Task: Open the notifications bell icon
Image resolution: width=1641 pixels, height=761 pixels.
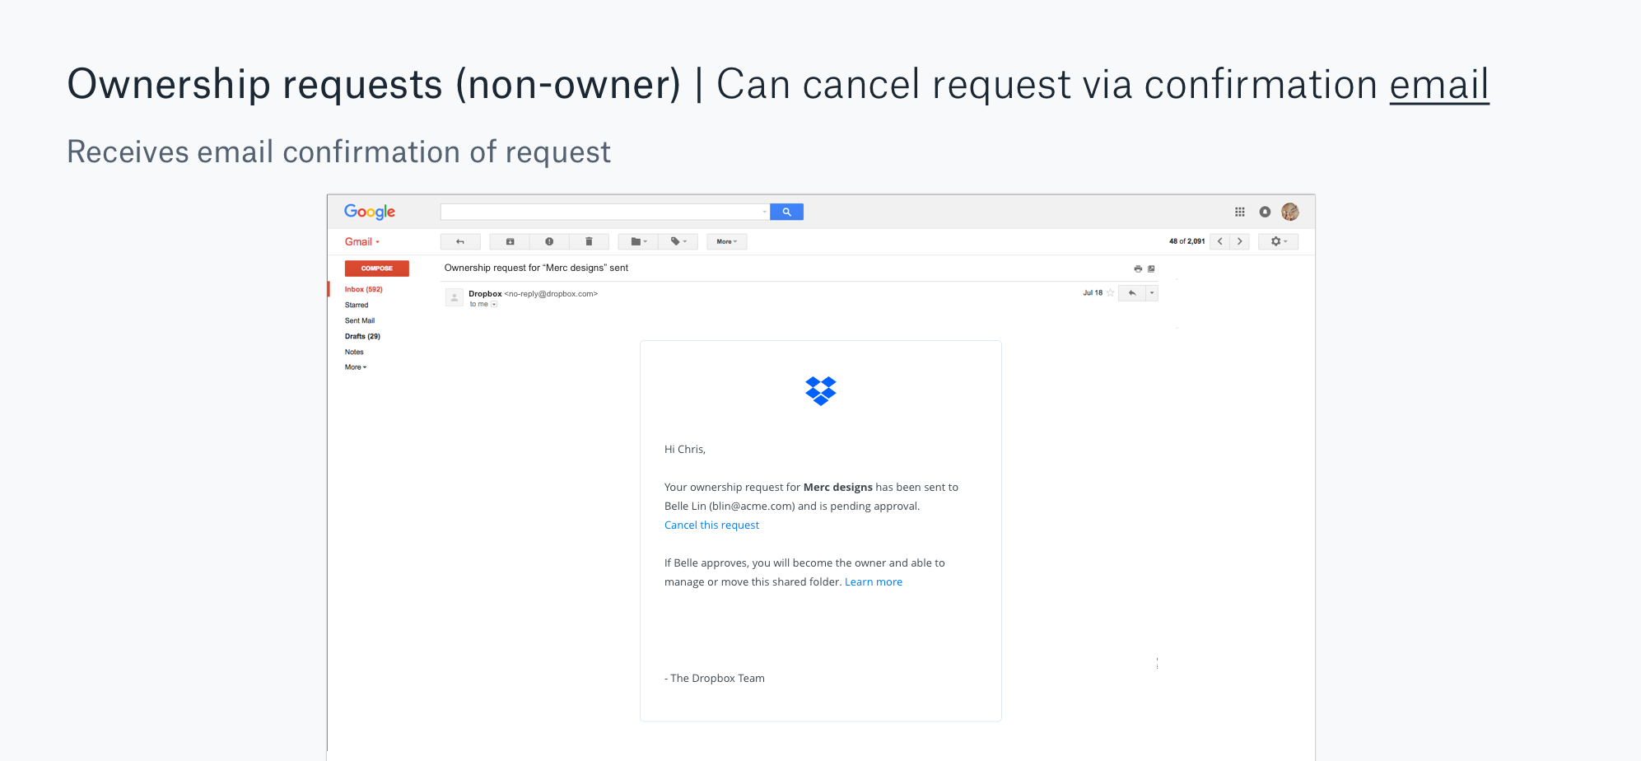Action: pos(1265,212)
